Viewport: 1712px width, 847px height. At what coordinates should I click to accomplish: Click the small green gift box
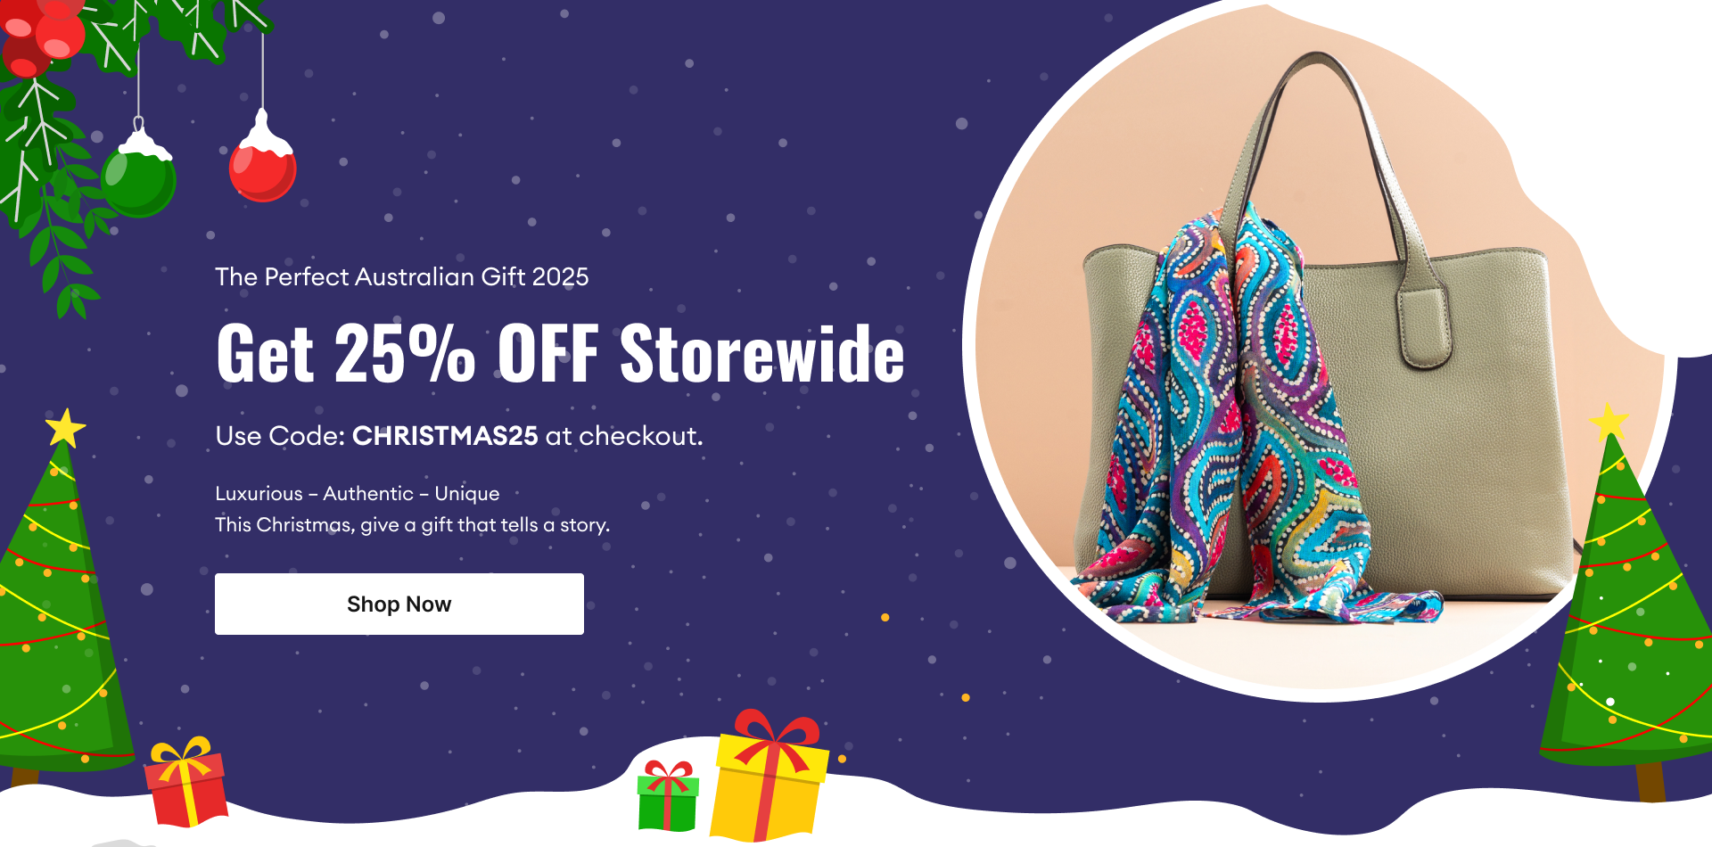tap(668, 795)
